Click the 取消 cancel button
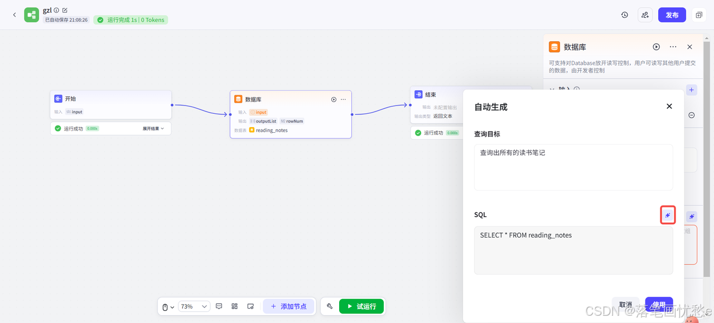714x323 pixels. pos(625,305)
